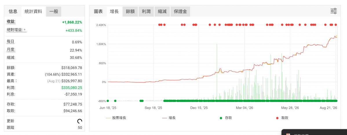Switch to the 縮減 chart tab

(x=162, y=12)
